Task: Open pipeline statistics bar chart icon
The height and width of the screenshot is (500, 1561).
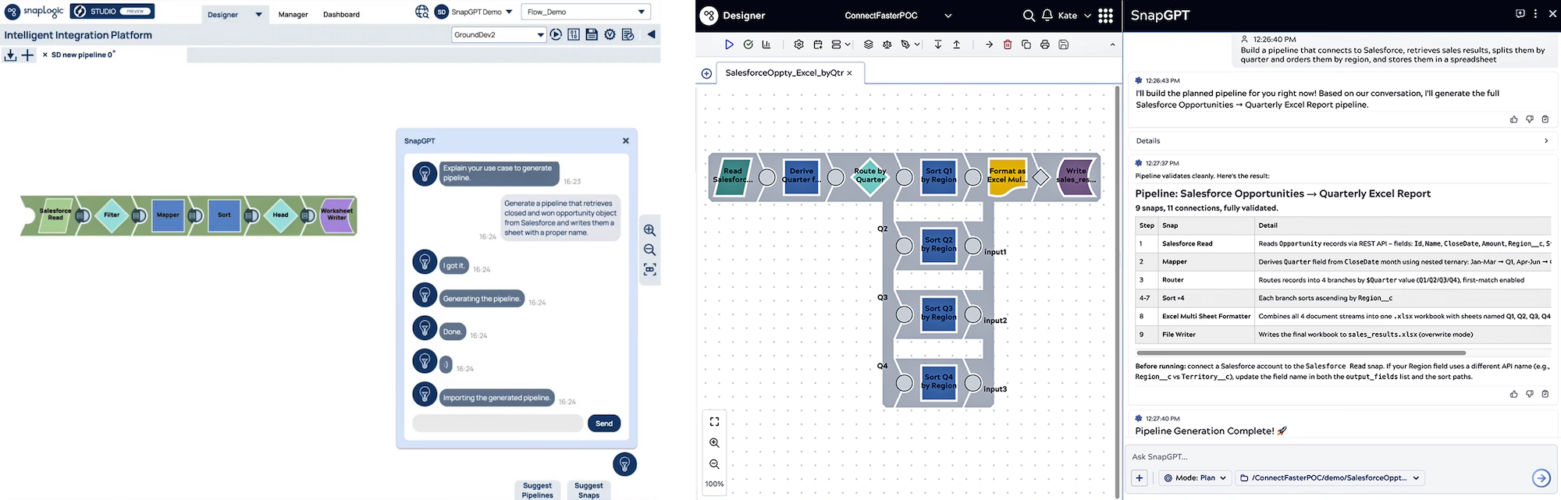Action: [766, 44]
